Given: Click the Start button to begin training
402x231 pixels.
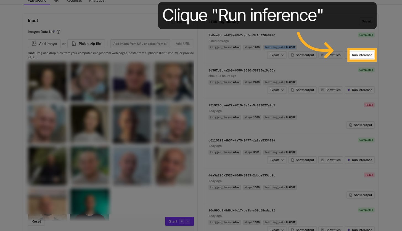Looking at the screenshot, I should point(173,221).
